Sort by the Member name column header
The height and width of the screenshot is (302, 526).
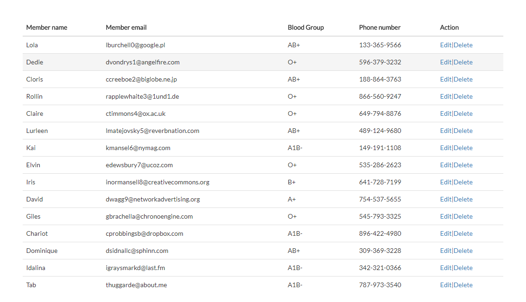46,27
